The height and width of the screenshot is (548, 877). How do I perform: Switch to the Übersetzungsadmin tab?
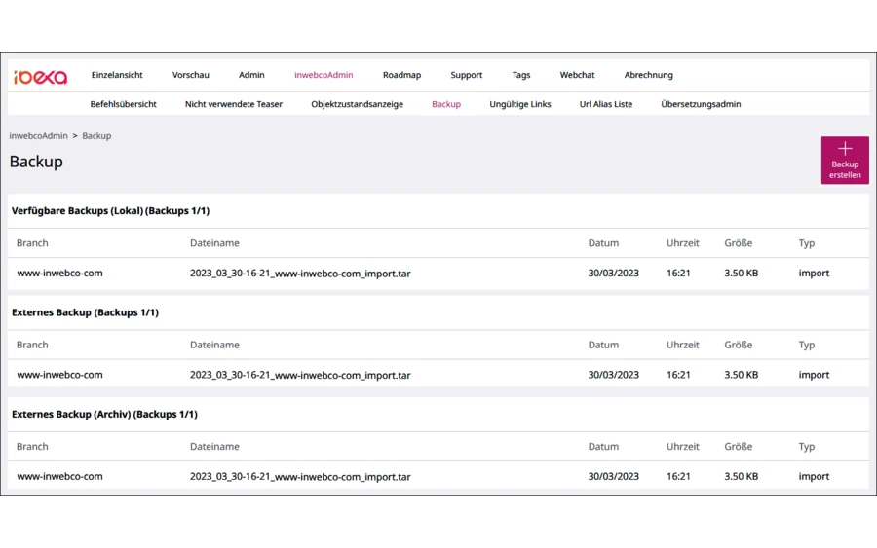click(x=701, y=104)
